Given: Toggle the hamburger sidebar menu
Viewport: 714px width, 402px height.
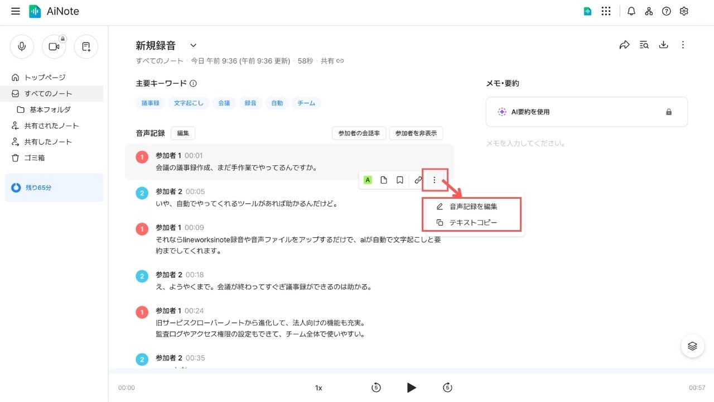Looking at the screenshot, I should click(16, 11).
